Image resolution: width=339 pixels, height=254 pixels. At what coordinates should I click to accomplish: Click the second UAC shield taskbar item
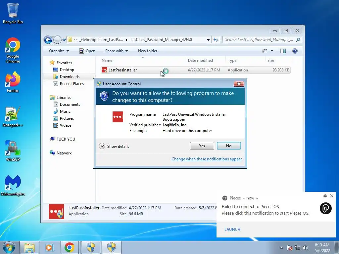coord(112,247)
